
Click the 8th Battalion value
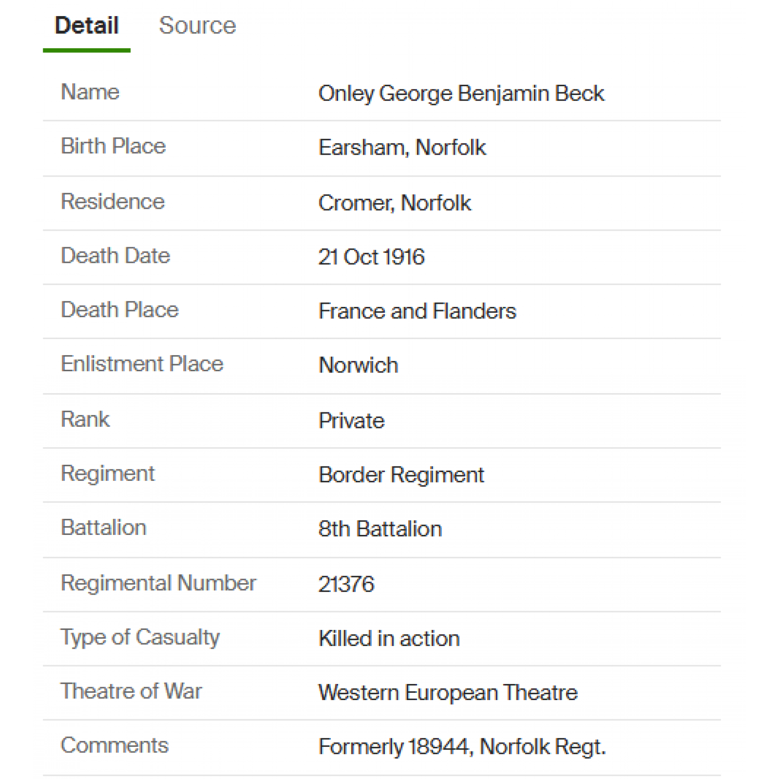click(x=380, y=529)
